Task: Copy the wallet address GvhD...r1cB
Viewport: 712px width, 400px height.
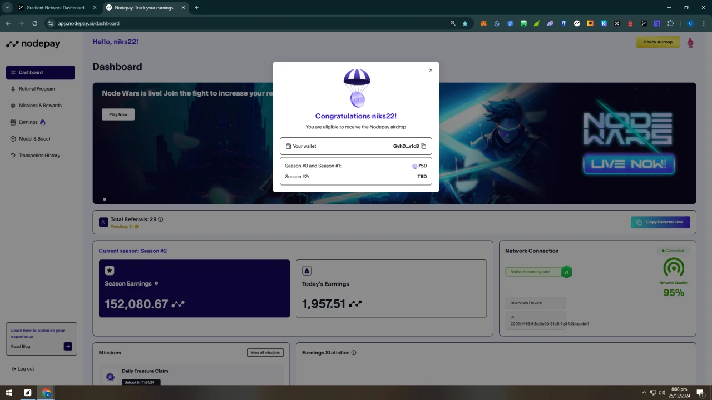Action: click(423, 146)
